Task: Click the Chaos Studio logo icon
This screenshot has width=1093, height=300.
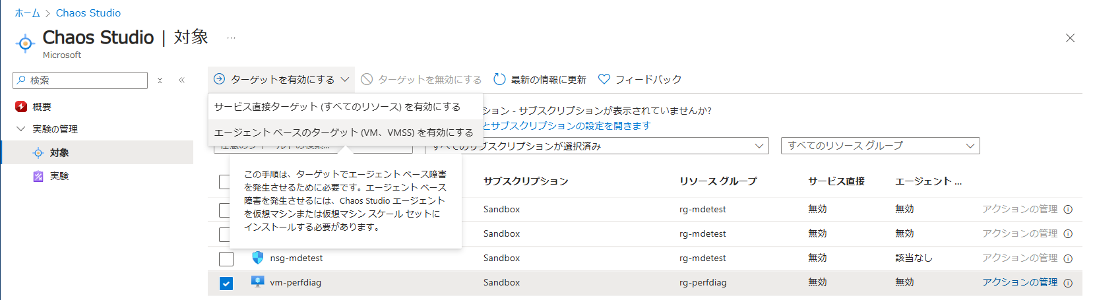Action: point(25,44)
